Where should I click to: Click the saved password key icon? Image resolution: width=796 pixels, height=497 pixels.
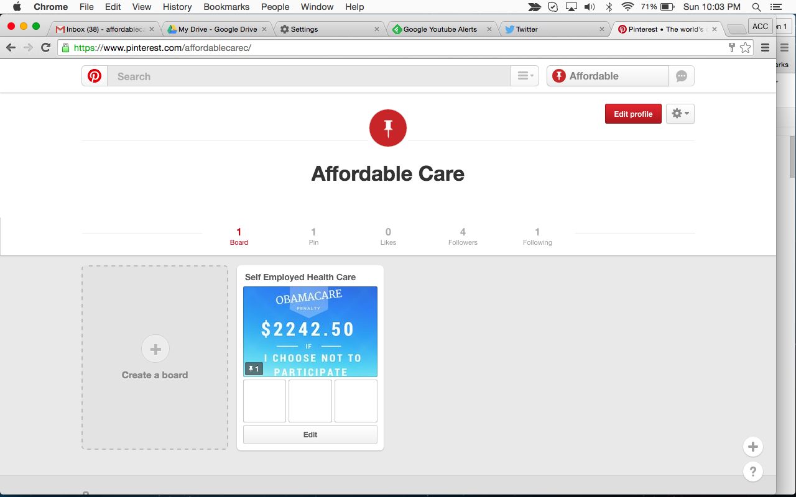click(x=731, y=47)
